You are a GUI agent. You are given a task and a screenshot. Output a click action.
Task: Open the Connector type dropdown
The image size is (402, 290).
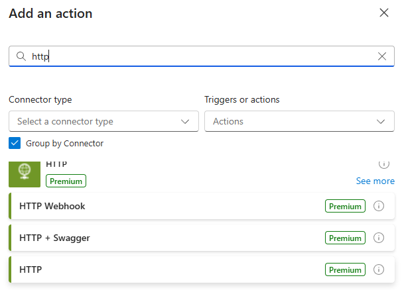pos(103,121)
